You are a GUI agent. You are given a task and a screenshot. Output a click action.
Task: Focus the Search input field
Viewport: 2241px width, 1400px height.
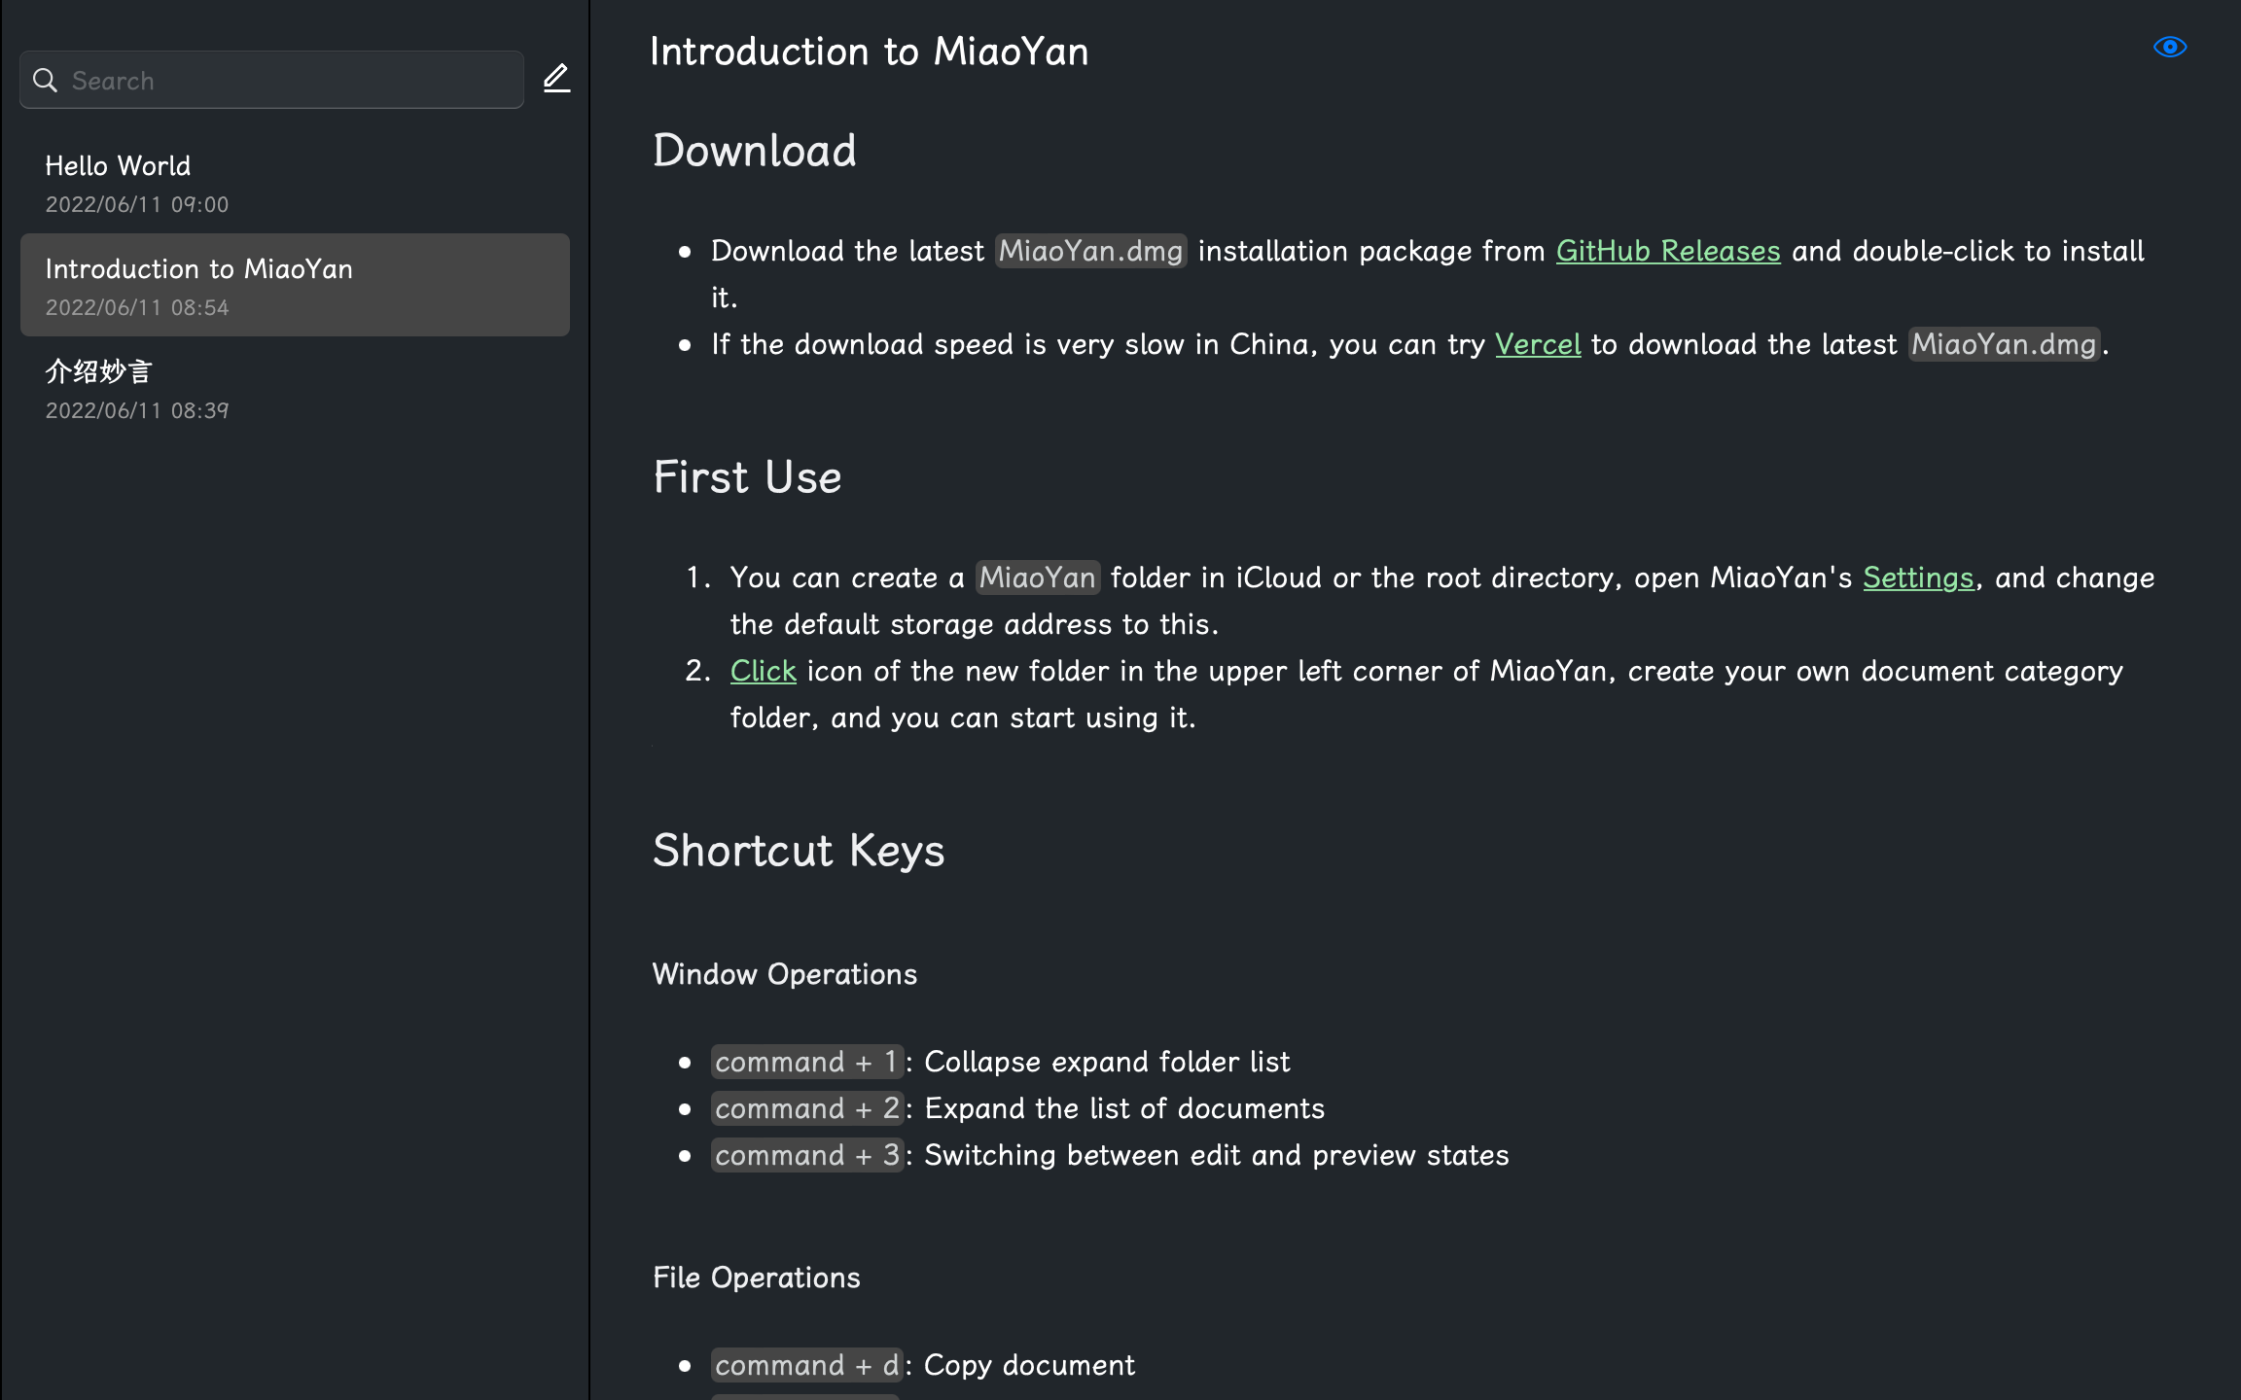pos(271,80)
